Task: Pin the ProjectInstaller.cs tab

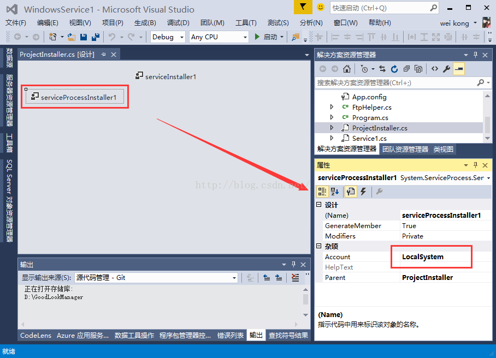Action: (x=103, y=55)
